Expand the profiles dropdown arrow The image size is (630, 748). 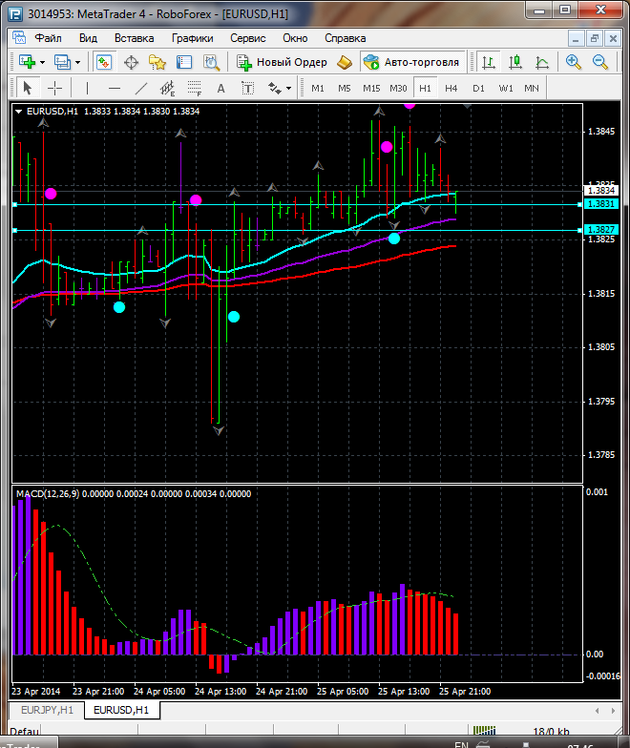click(x=78, y=62)
